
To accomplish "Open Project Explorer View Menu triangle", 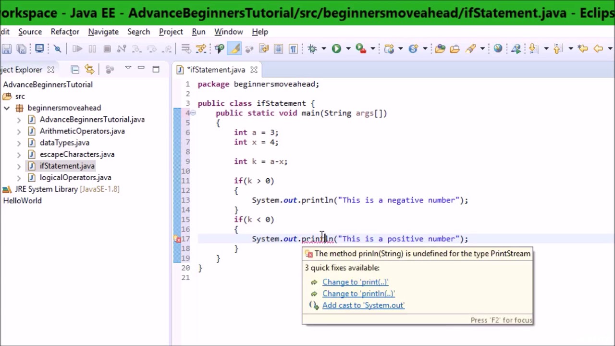I will coord(128,68).
